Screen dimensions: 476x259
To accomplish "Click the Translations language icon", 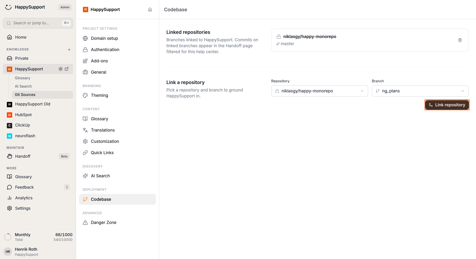I will (85, 130).
